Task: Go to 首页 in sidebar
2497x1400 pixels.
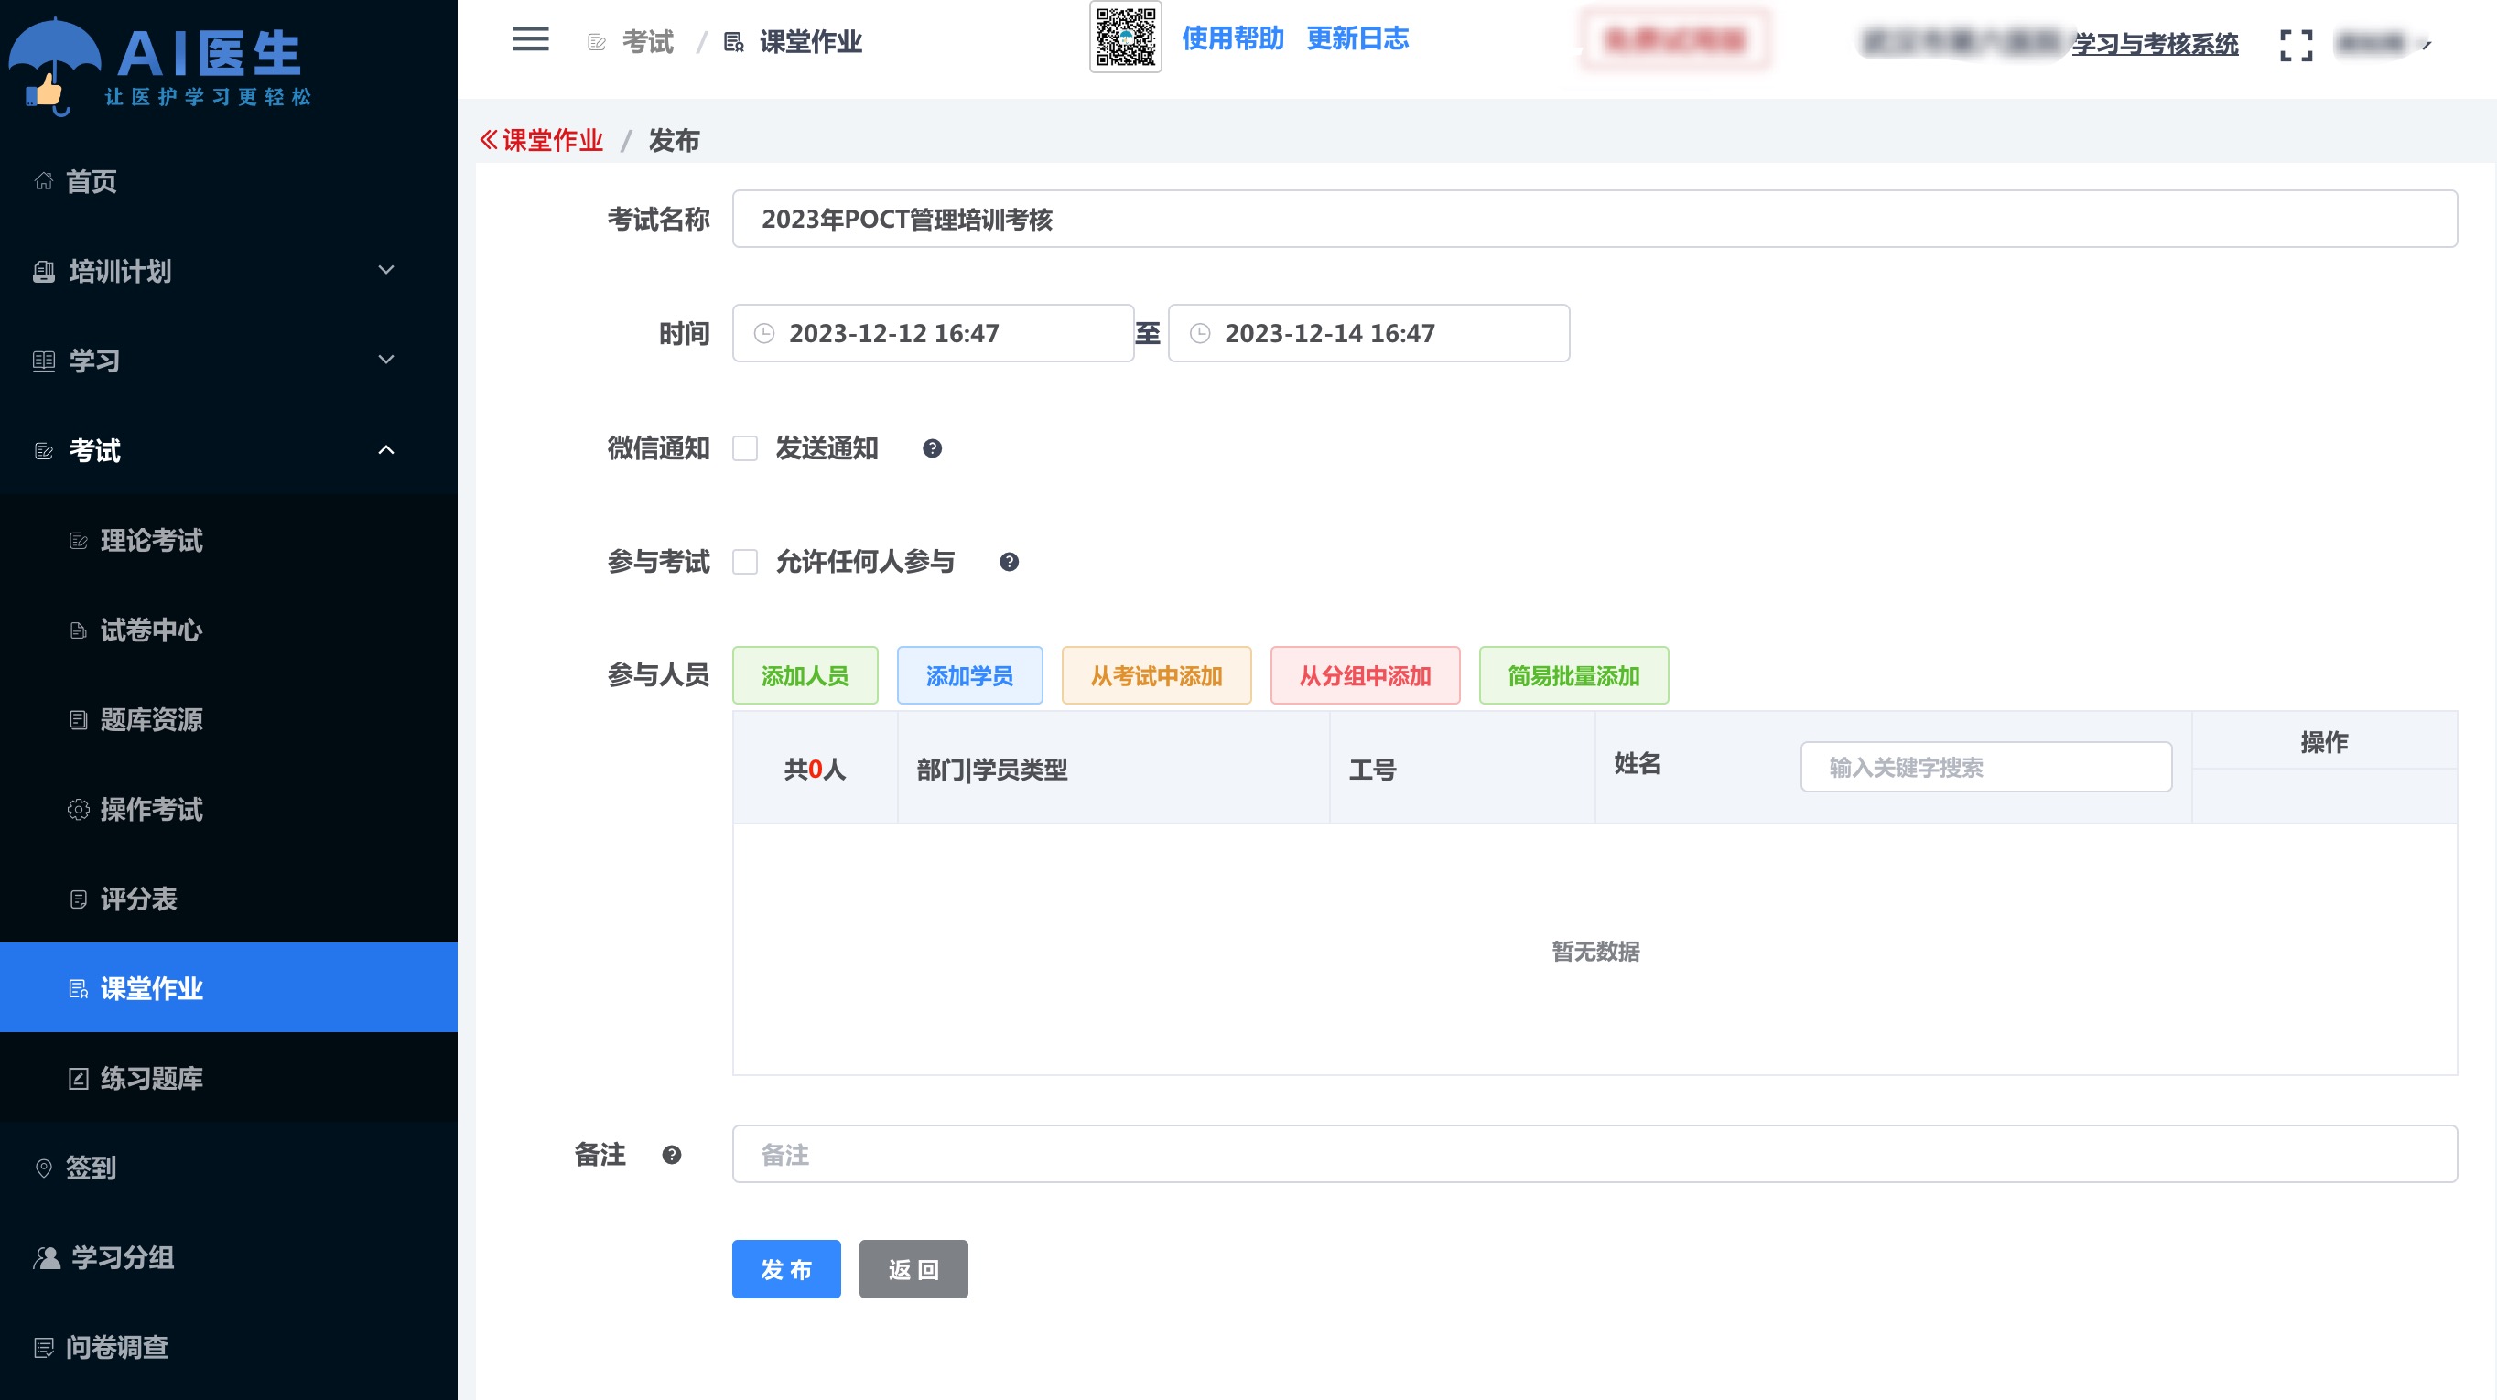Action: point(229,181)
